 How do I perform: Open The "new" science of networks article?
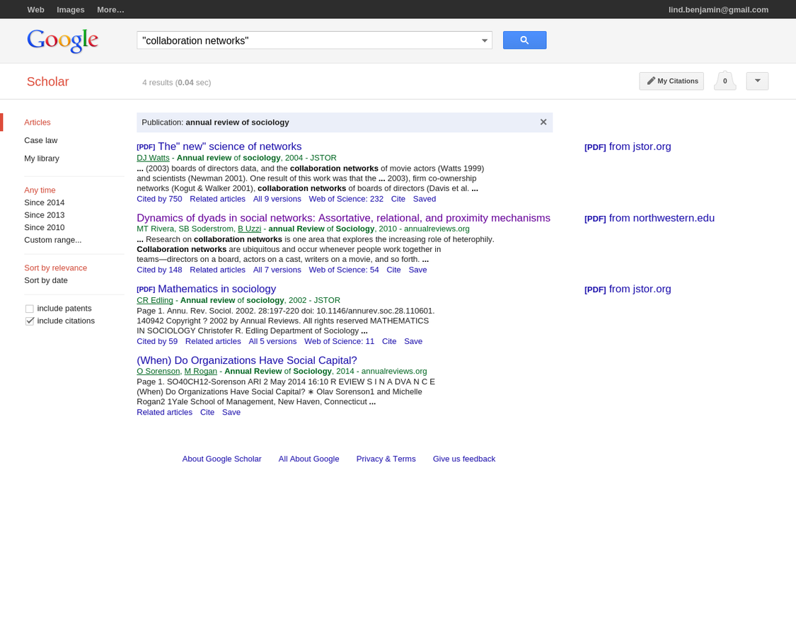[229, 147]
